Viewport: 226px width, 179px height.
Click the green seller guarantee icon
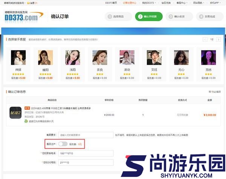point(26,121)
